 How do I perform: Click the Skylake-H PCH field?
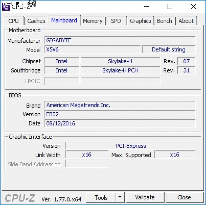[x=120, y=71]
